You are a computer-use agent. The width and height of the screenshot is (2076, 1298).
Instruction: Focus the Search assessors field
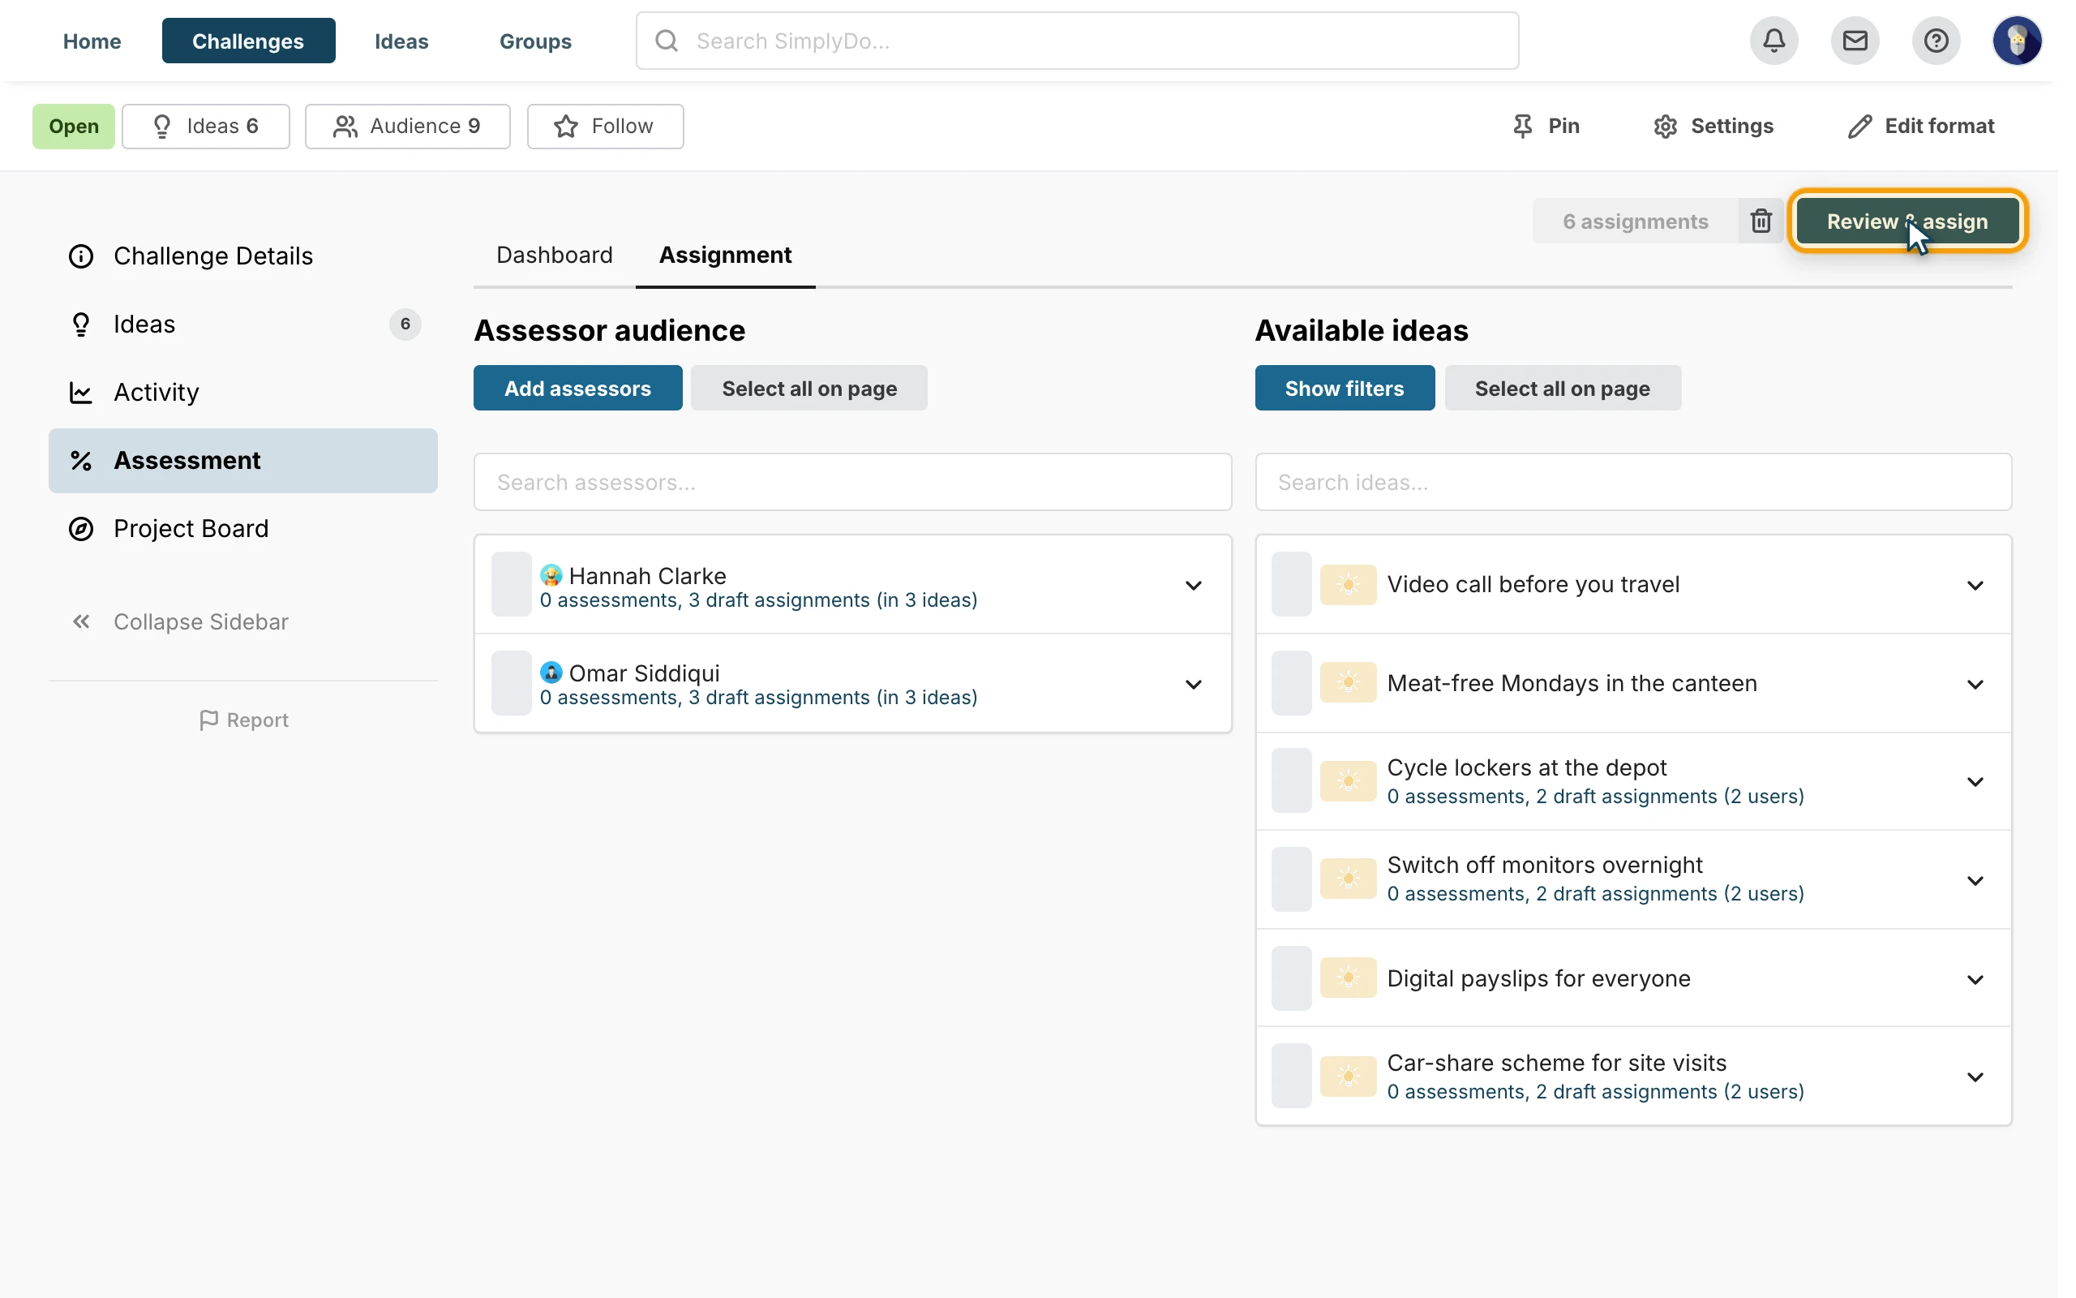(853, 482)
